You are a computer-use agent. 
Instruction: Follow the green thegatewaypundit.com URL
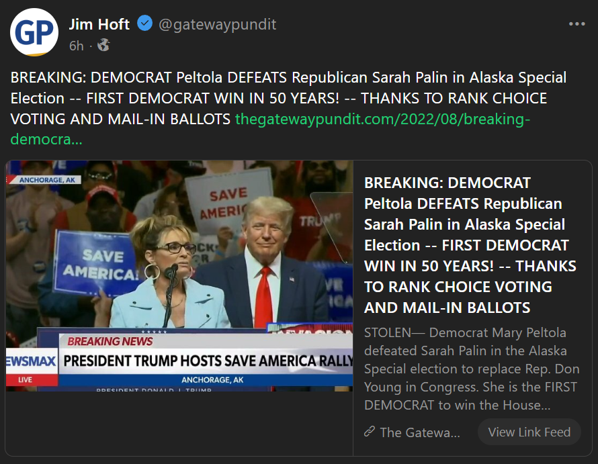click(x=383, y=120)
